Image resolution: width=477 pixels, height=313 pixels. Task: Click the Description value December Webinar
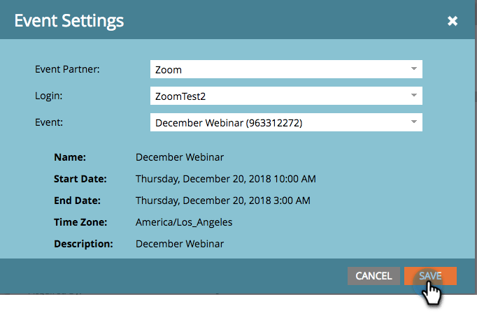tap(180, 244)
